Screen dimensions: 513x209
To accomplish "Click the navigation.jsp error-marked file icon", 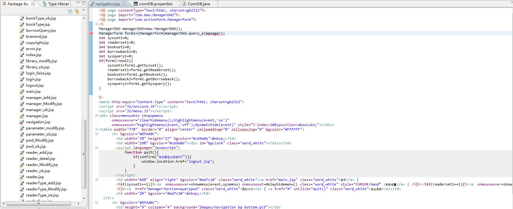I will point(22,122).
